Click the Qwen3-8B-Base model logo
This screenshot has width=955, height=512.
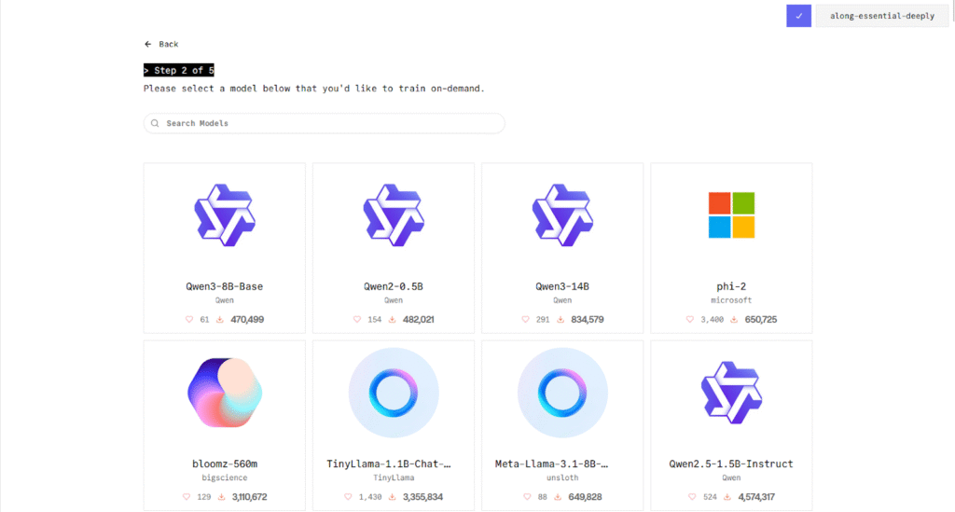click(x=225, y=214)
